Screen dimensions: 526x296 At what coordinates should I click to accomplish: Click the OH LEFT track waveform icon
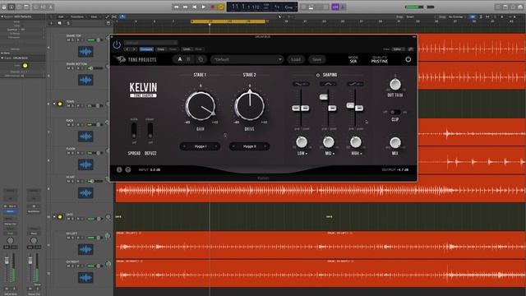(x=85, y=249)
